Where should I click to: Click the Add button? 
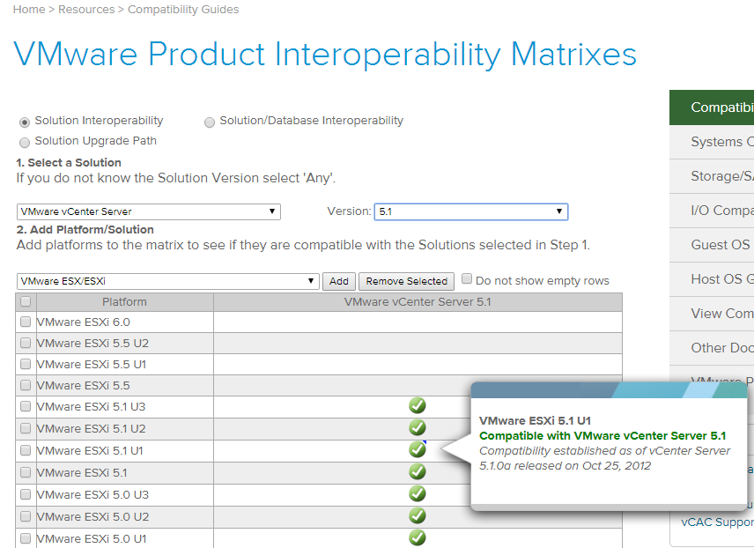pos(339,280)
